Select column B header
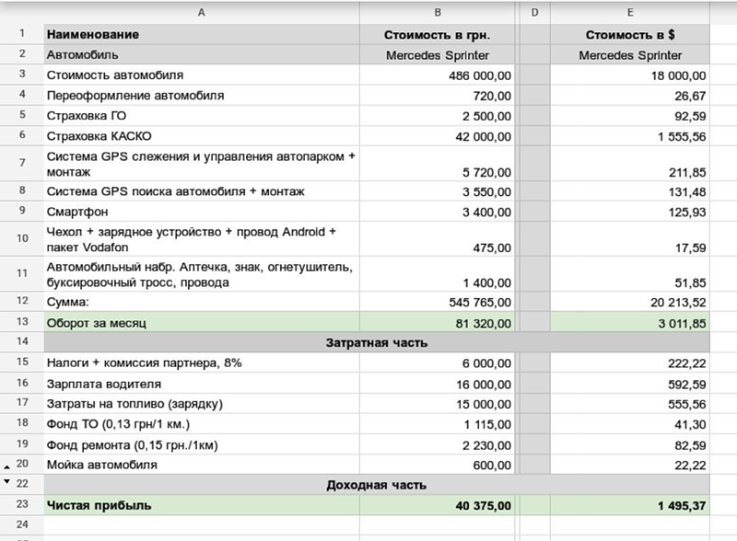This screenshot has width=737, height=541. point(438,13)
